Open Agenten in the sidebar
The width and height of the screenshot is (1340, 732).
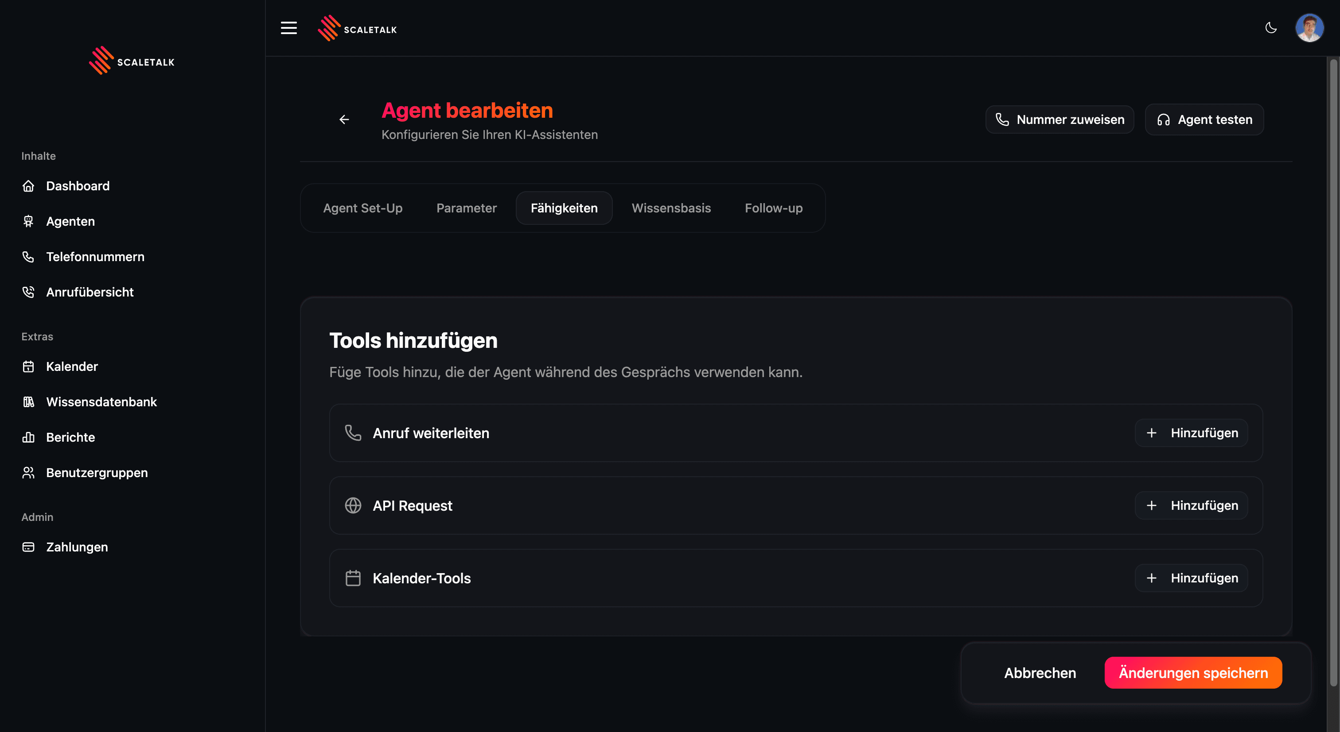(70, 221)
